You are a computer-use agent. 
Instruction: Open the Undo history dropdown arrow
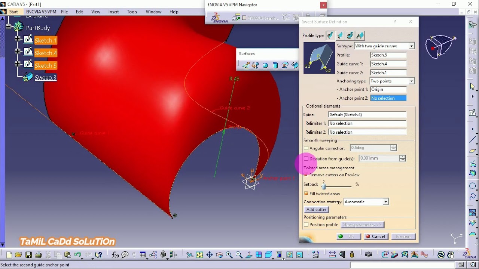point(82,259)
